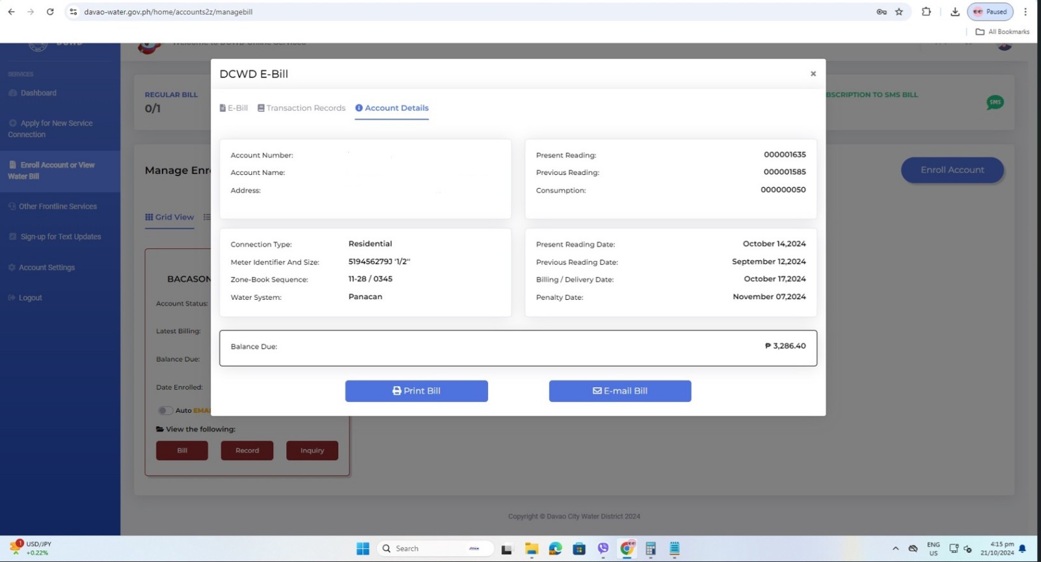The width and height of the screenshot is (1041, 562).
Task: Switch to Grid View tab
Action: 169,217
